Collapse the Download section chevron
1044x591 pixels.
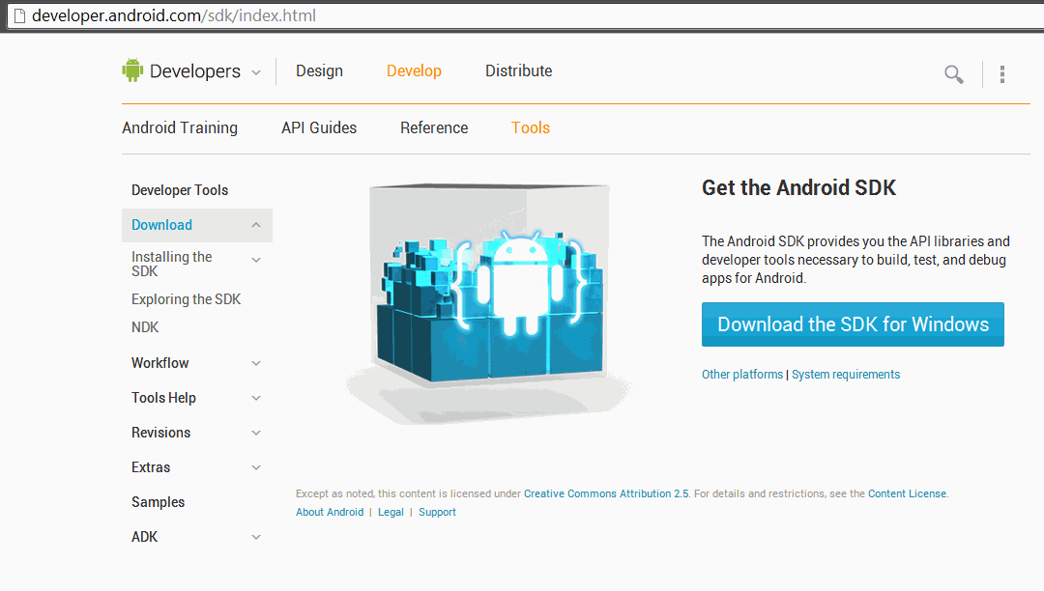pos(256,225)
